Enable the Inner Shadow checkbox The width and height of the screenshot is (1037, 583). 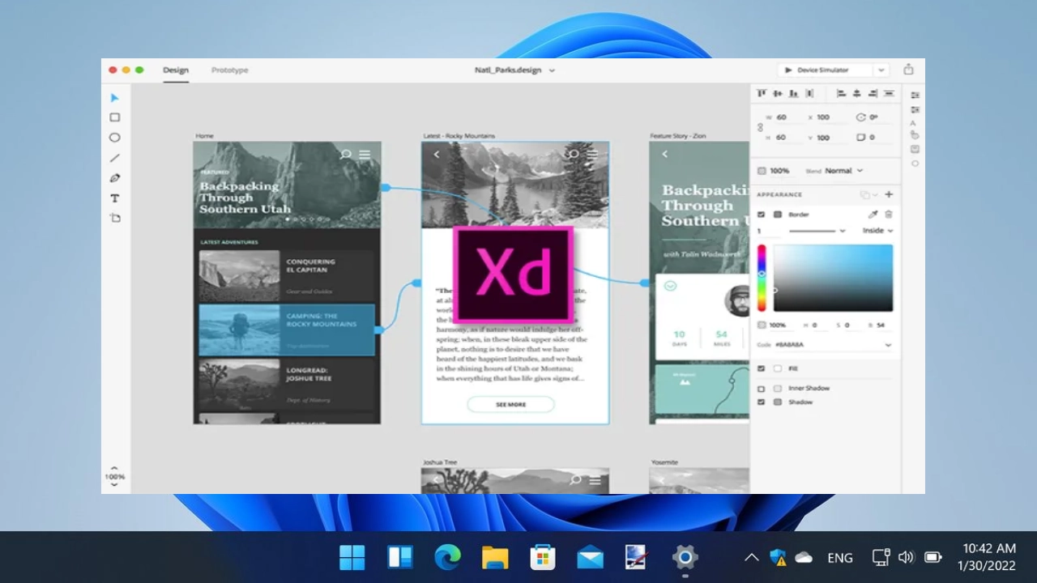pyautogui.click(x=761, y=389)
